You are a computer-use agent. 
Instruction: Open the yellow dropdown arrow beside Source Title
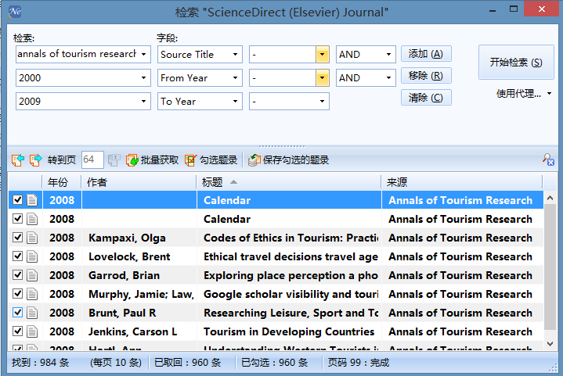click(322, 55)
